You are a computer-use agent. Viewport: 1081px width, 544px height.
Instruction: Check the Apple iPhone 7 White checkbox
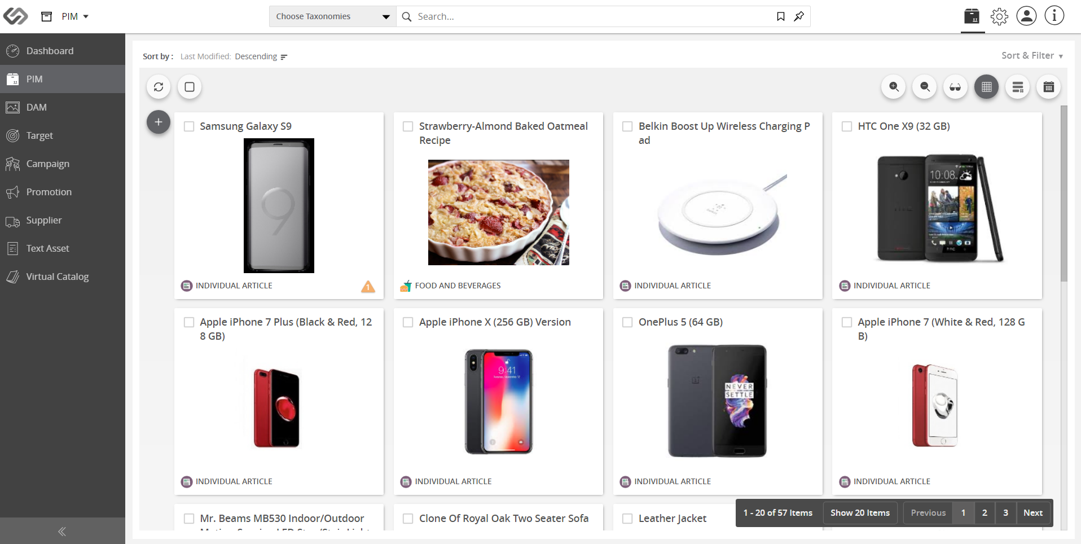(x=847, y=322)
